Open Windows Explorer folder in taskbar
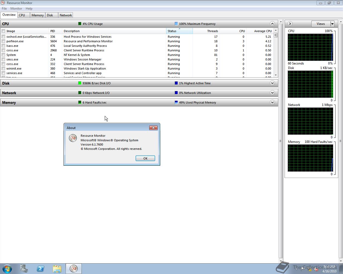343x274 pixels. click(x=57, y=268)
